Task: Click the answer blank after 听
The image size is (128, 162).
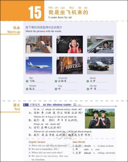Action: (x=70, y=89)
